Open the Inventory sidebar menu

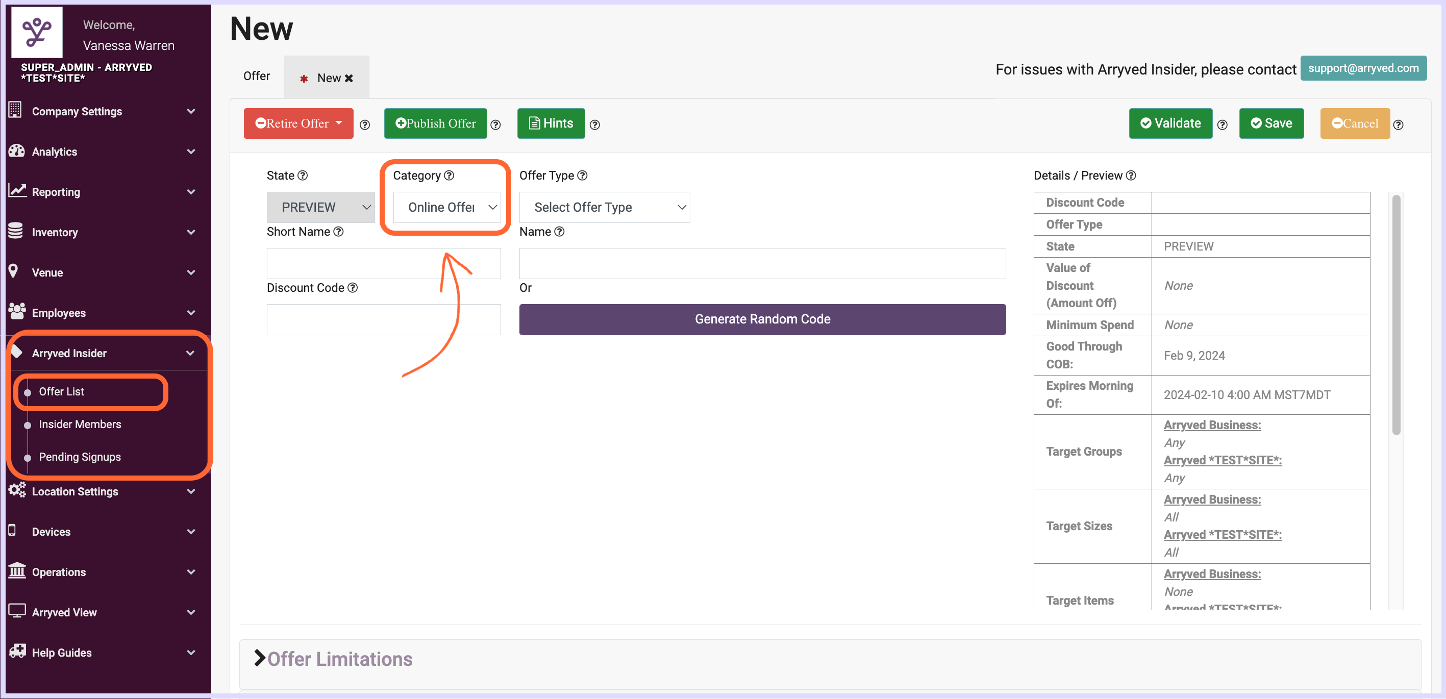click(105, 232)
